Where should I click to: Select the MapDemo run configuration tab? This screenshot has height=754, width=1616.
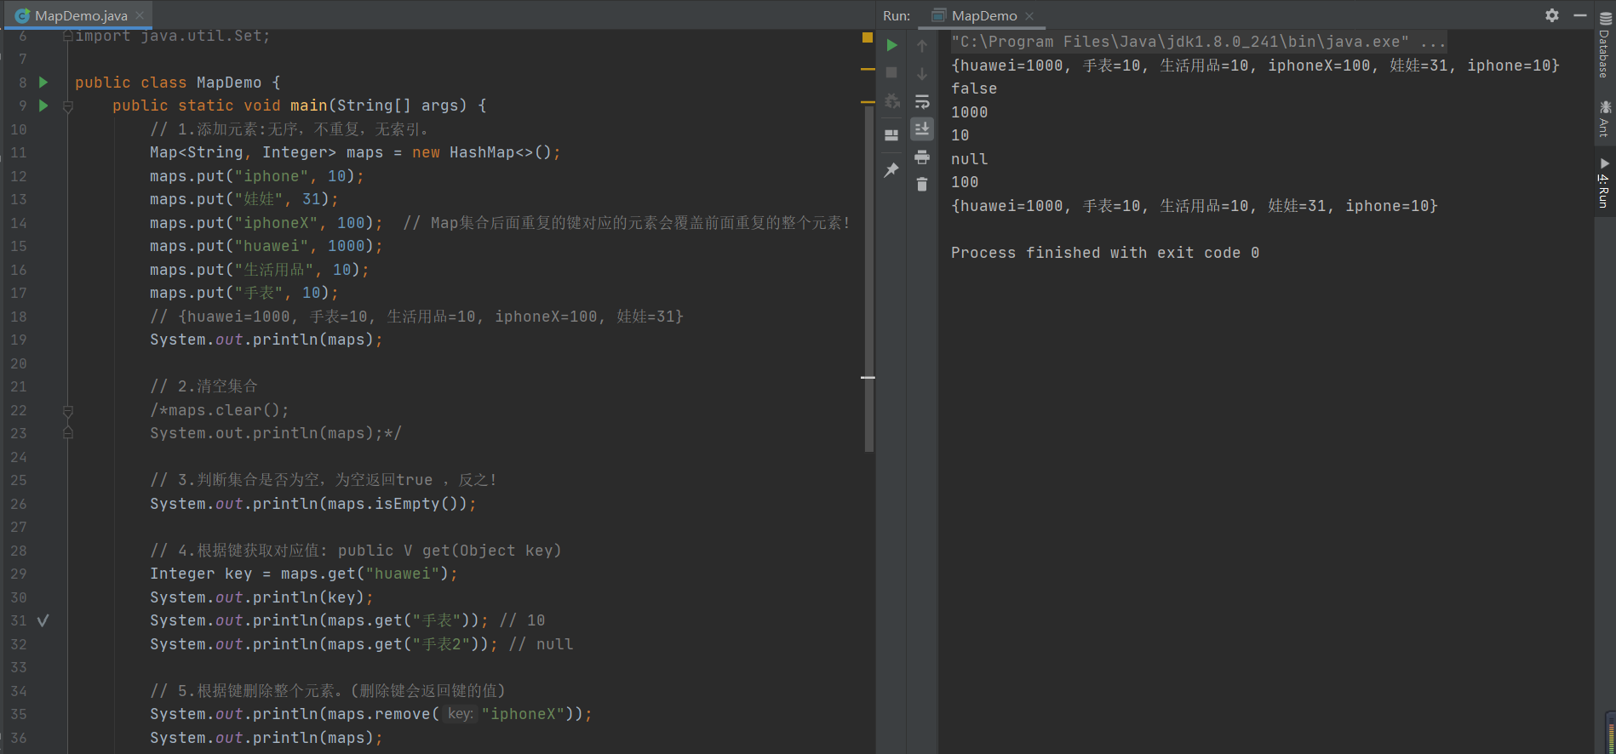click(x=983, y=15)
